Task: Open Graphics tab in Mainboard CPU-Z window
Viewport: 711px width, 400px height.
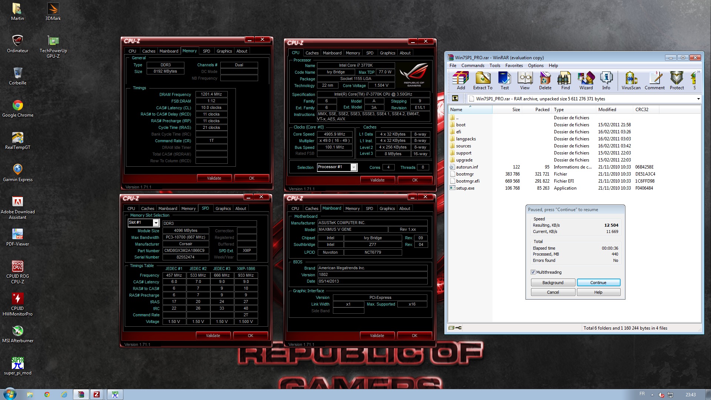Action: [x=387, y=209]
